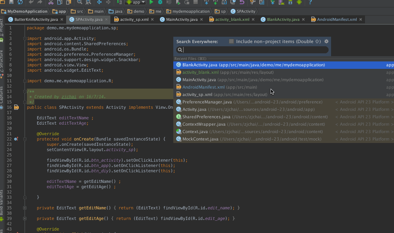Select activity_blank.xml in recent files

(x=284, y=72)
